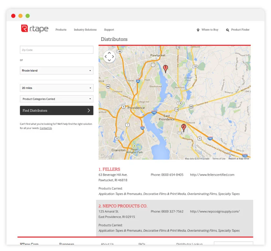271x251 pixels.
Task: Open the map Terms of Use link
Action: click(219, 159)
